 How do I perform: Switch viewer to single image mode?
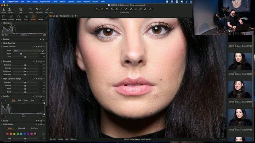[54, 16]
